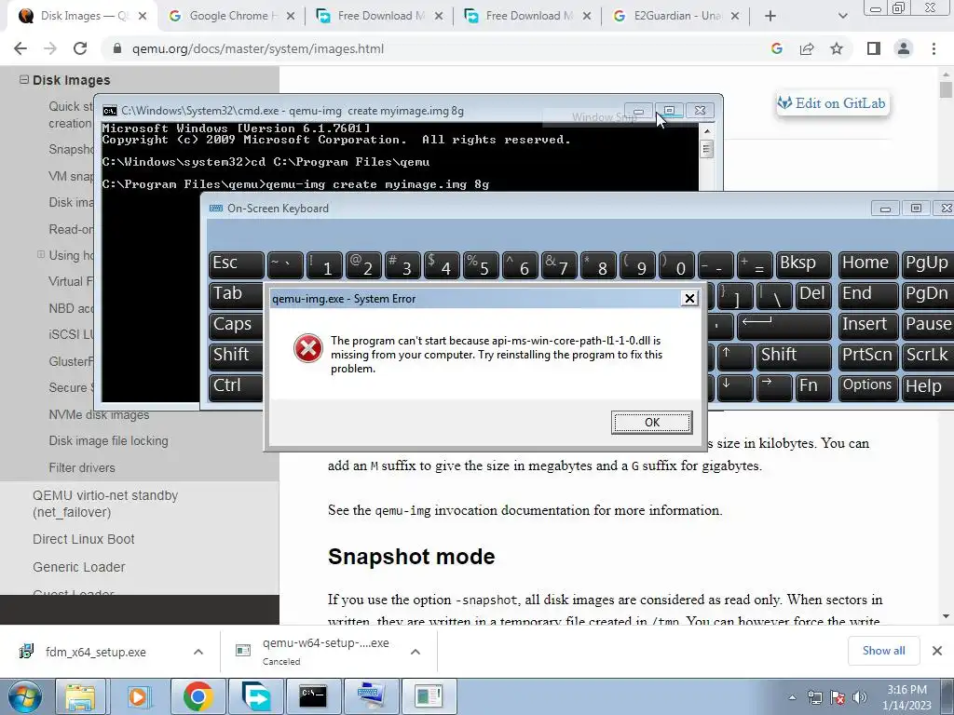Show hidden system tray icons
The height and width of the screenshot is (715, 954).
click(x=792, y=697)
